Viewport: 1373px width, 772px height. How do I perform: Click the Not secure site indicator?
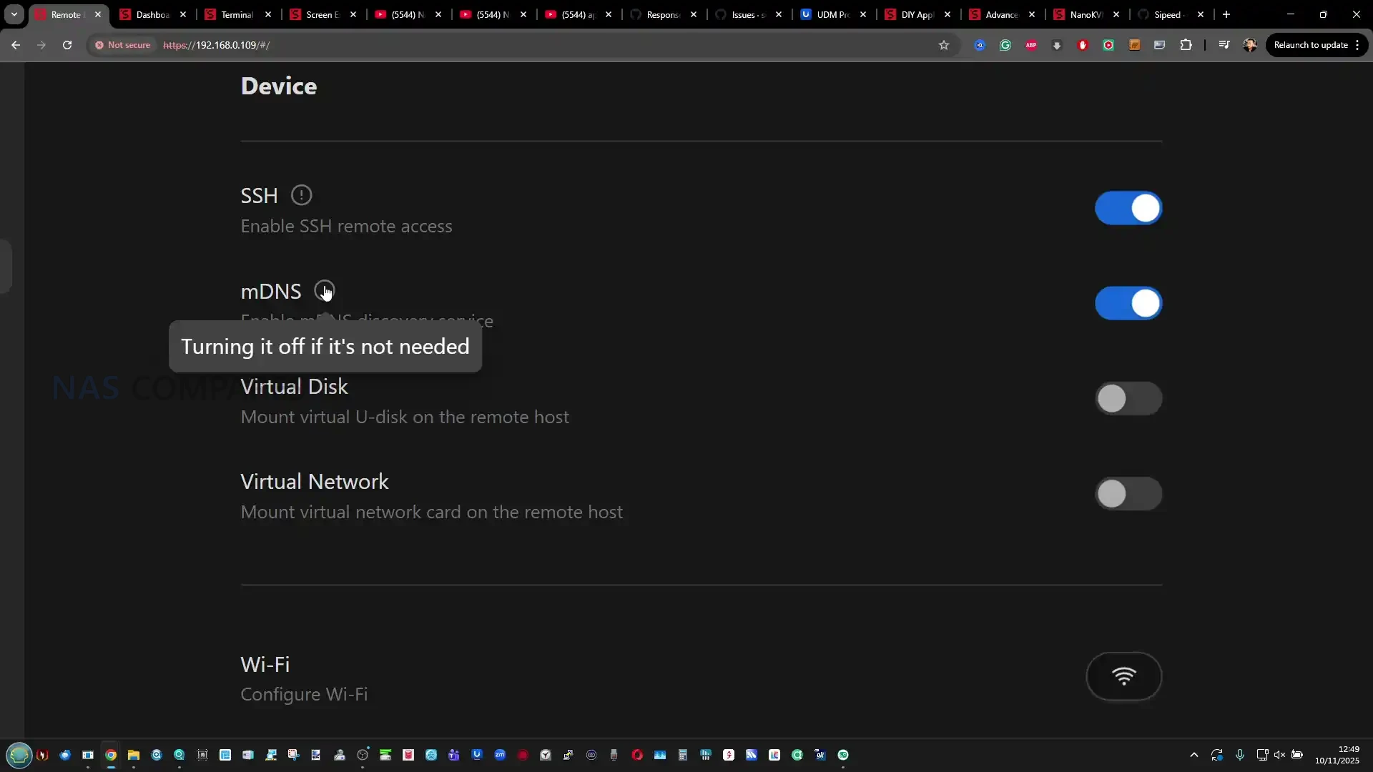click(x=123, y=45)
